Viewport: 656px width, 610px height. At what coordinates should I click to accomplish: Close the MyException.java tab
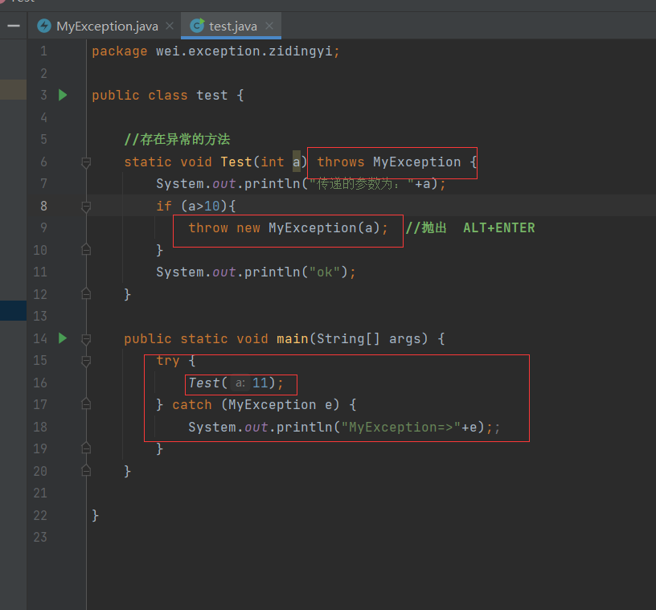click(x=170, y=26)
